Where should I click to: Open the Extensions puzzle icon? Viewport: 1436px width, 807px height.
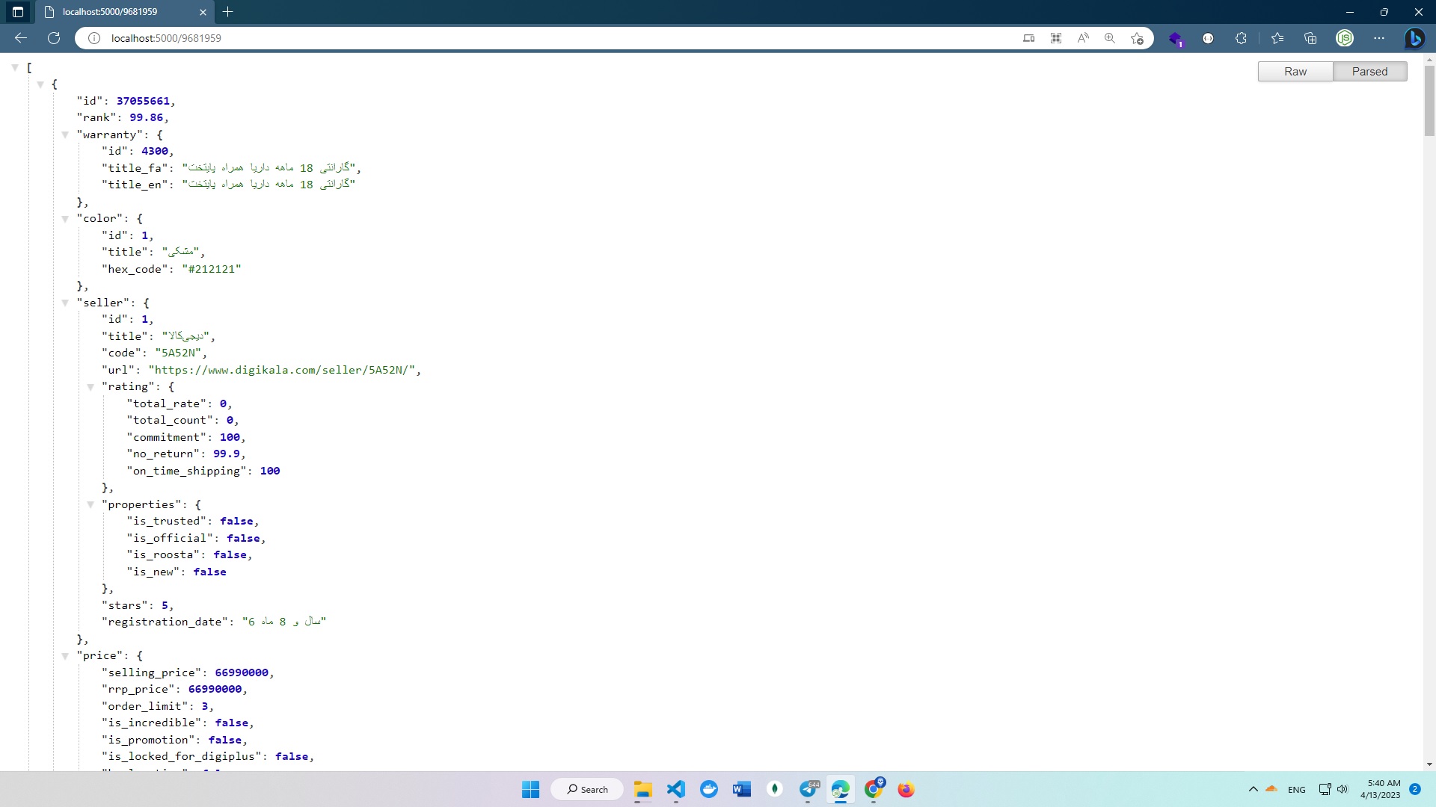1241,38
